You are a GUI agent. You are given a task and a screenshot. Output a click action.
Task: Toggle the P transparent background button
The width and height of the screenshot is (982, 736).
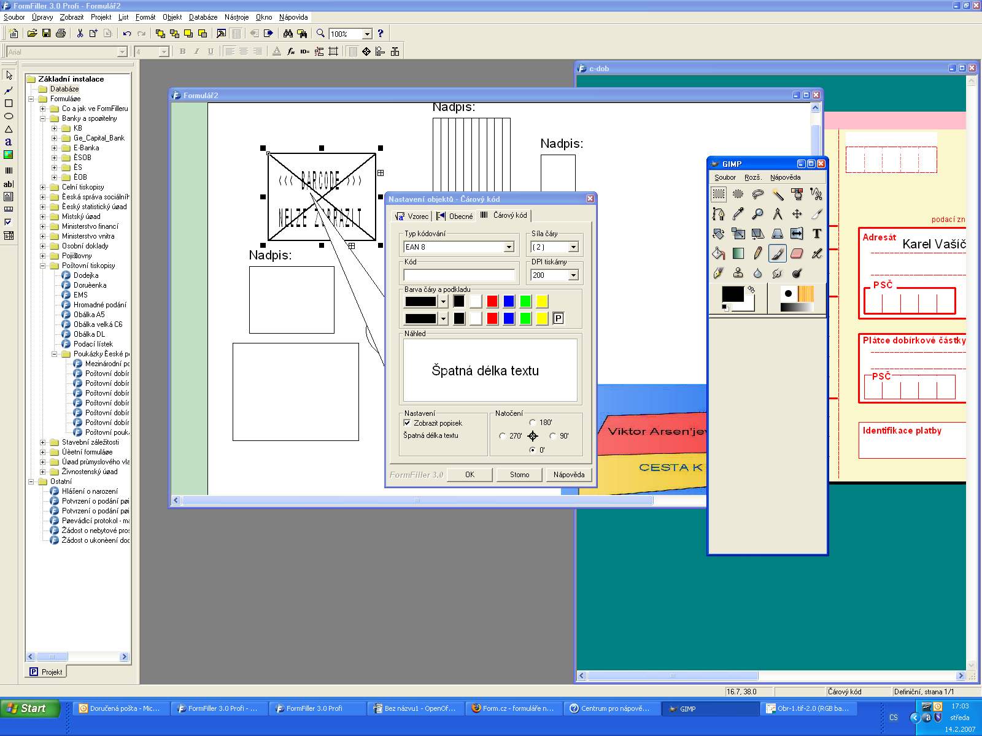[558, 318]
